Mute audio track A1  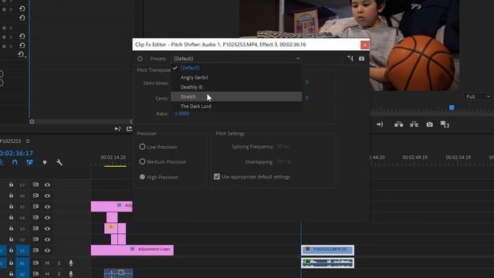tap(47, 263)
